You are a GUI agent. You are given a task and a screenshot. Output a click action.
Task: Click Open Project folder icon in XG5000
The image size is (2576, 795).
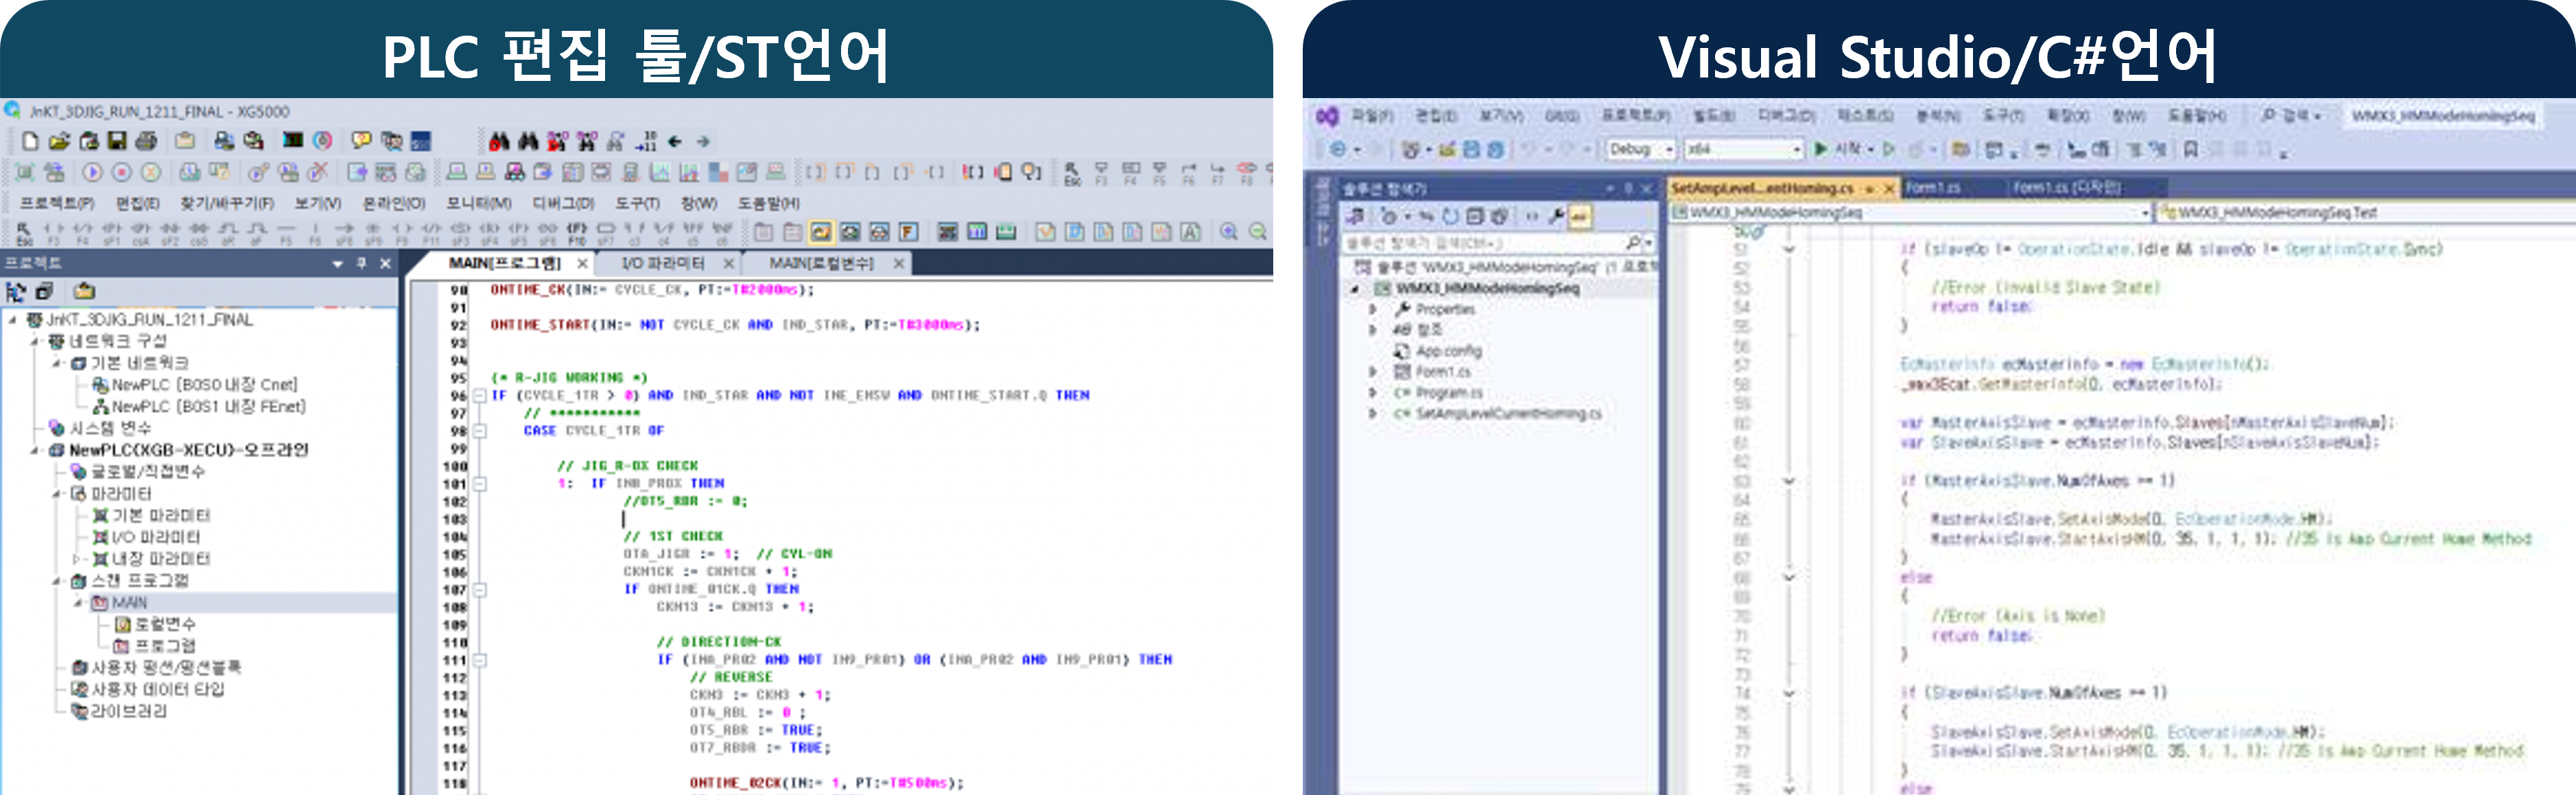click(x=59, y=141)
